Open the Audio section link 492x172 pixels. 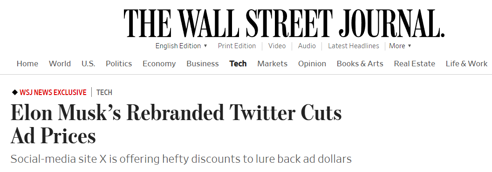307,46
